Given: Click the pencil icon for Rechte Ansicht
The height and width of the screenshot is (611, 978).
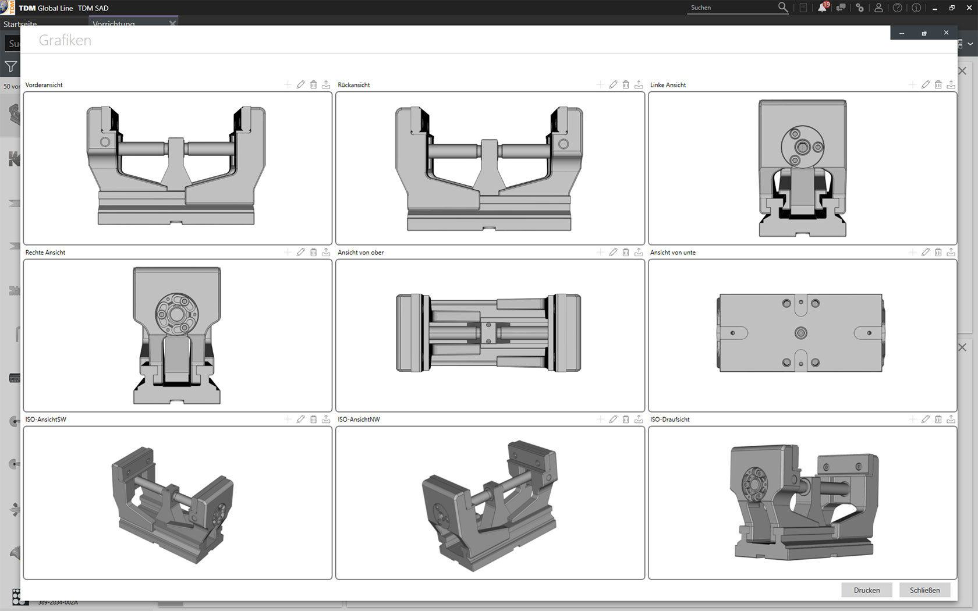Looking at the screenshot, I should [x=300, y=253].
